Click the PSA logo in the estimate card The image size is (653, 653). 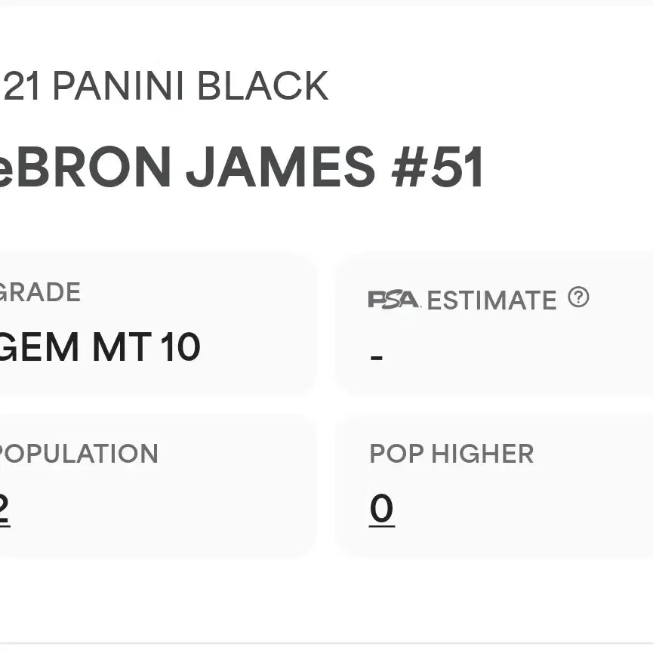tap(394, 300)
